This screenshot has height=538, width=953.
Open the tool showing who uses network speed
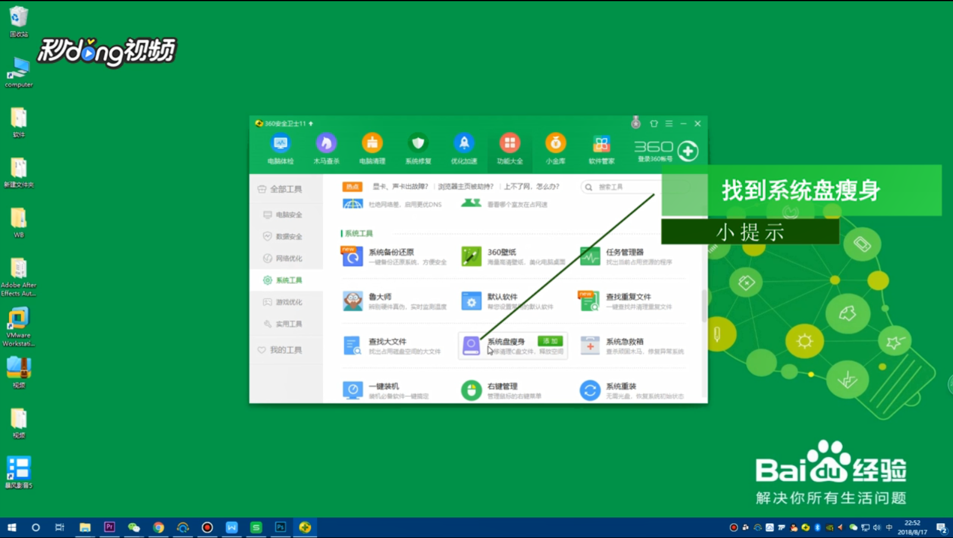(x=471, y=204)
